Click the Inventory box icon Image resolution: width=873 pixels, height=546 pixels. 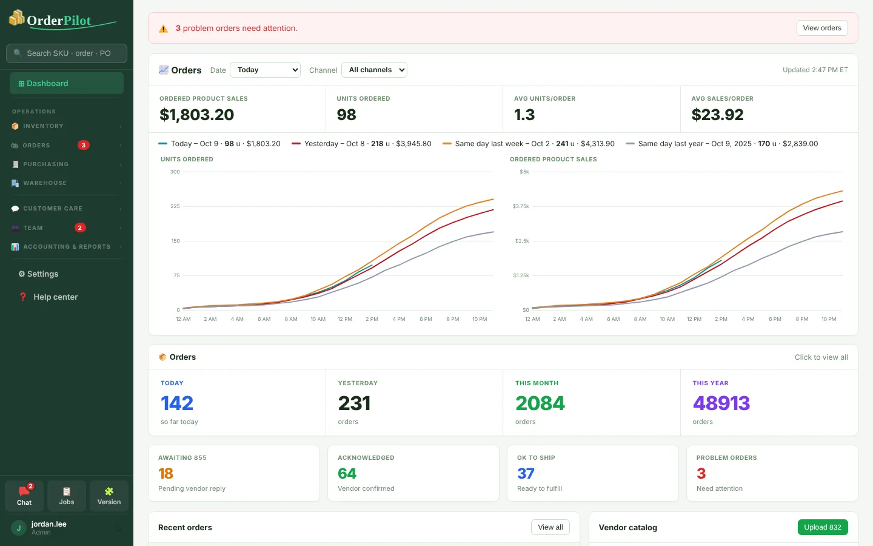tap(15, 126)
